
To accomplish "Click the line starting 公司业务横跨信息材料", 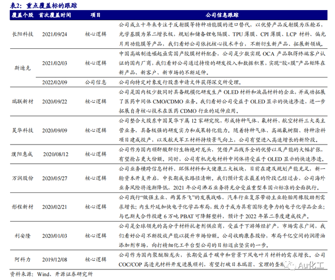I will click(x=222, y=168).
